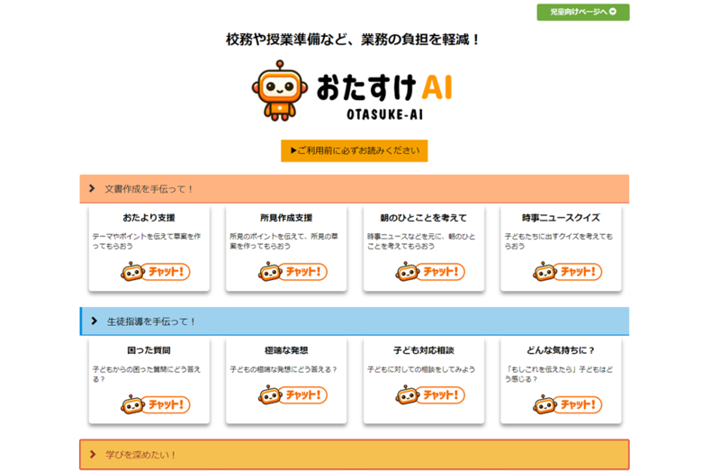The height and width of the screenshot is (471, 720).
Task: Toggle the 生徒指導を手伝って！ section chevron
Action: [94, 322]
